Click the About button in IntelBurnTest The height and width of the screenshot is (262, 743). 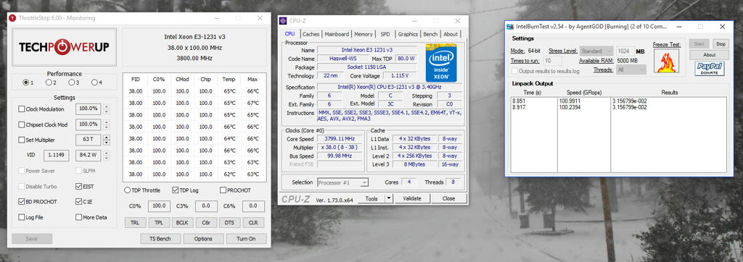(x=709, y=55)
